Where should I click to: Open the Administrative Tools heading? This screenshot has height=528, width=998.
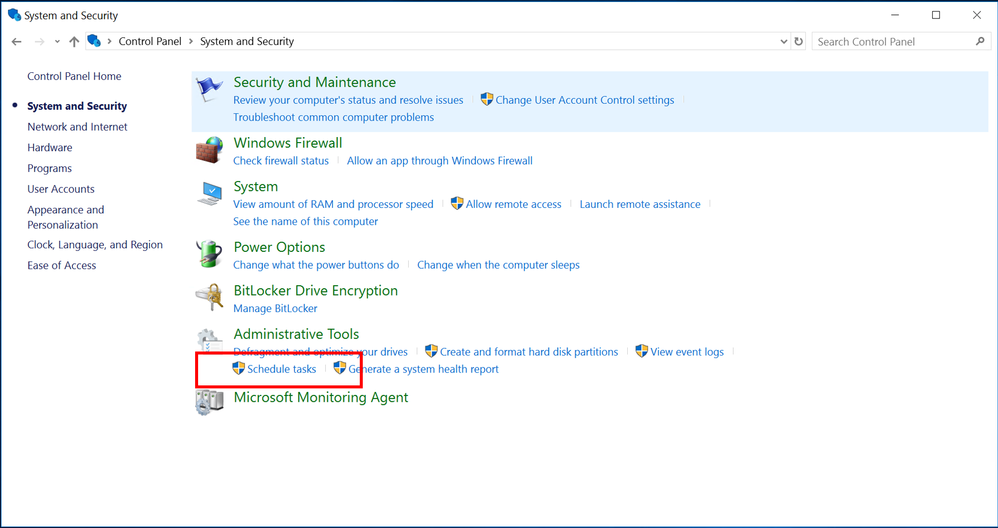296,334
